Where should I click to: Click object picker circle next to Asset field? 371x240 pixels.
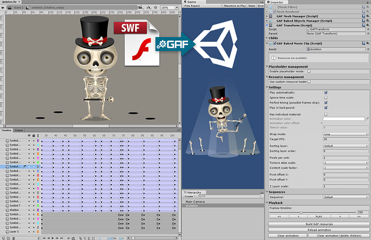tap(368, 49)
